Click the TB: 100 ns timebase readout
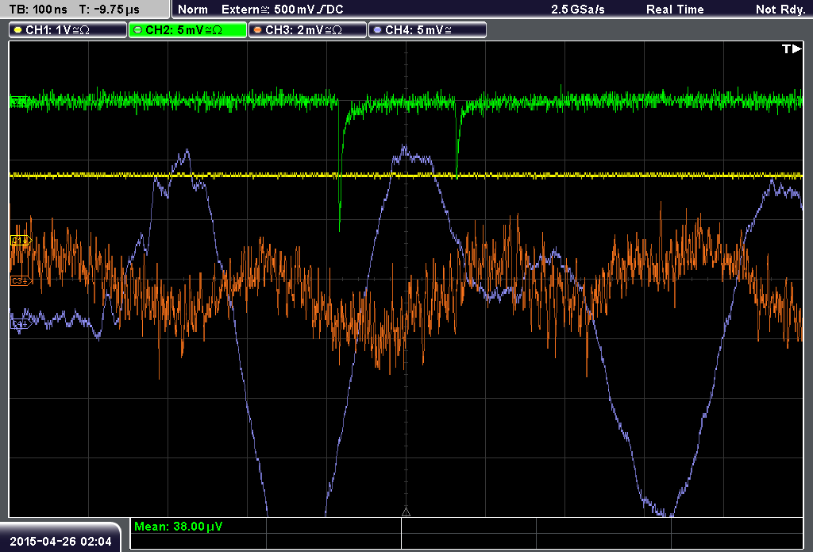This screenshot has height=552, width=813. [38, 10]
